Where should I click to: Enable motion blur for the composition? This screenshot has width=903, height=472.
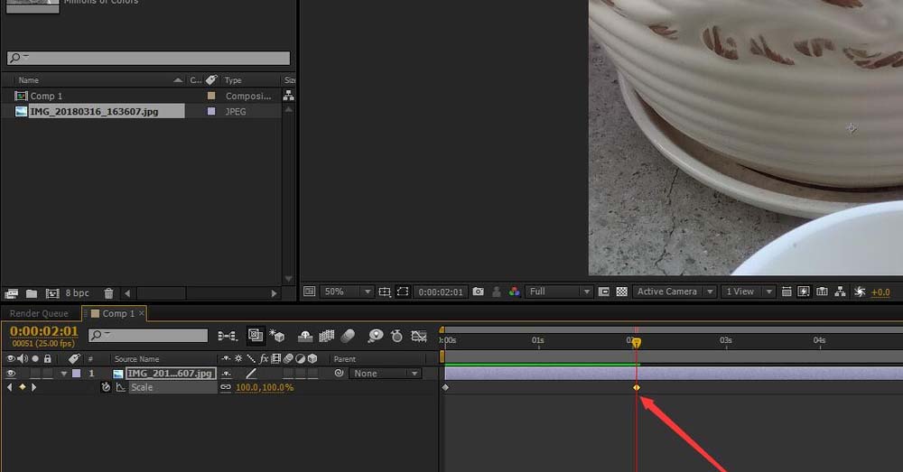(349, 336)
